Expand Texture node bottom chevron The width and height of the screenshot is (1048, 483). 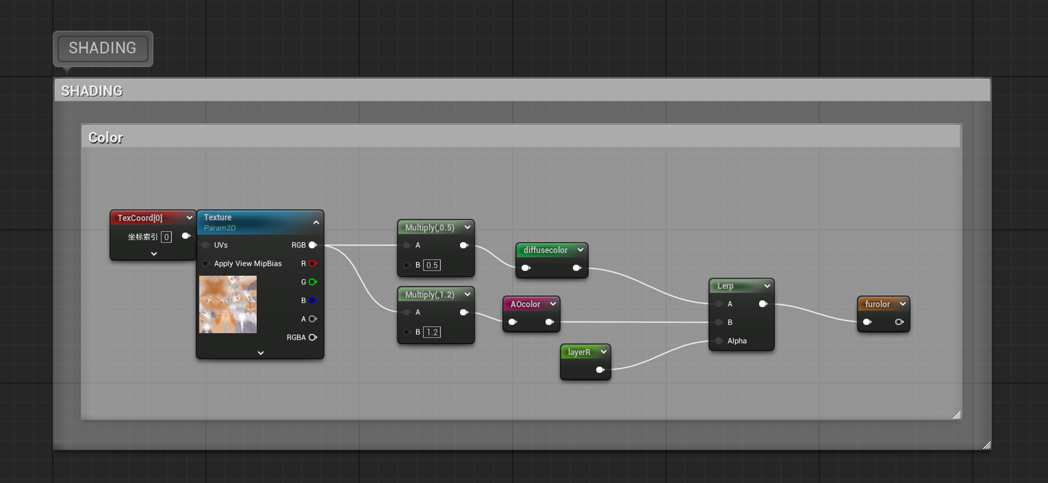point(261,353)
